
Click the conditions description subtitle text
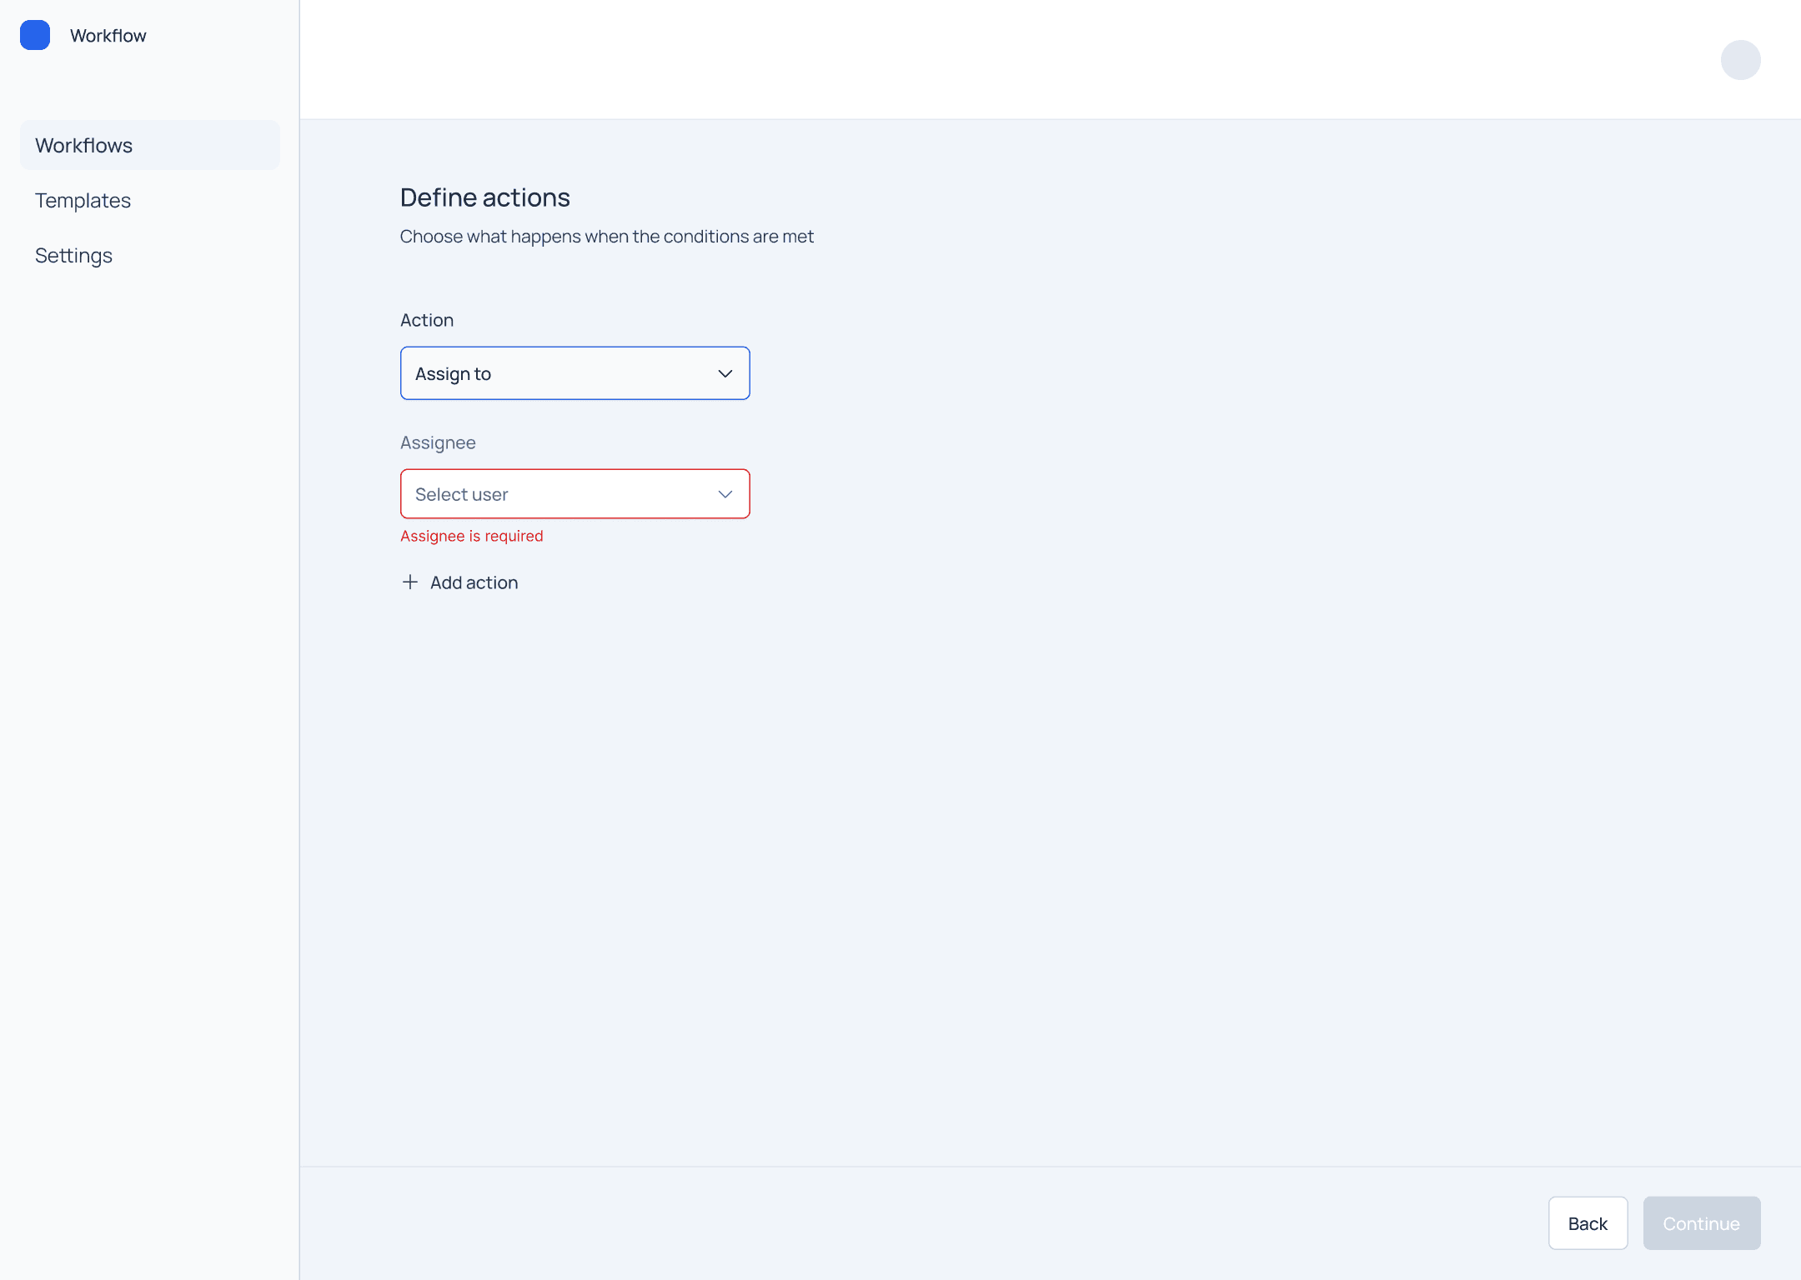[606, 237]
